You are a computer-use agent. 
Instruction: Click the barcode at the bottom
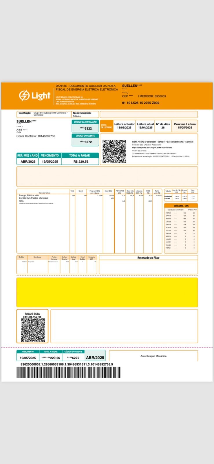coord(68,372)
